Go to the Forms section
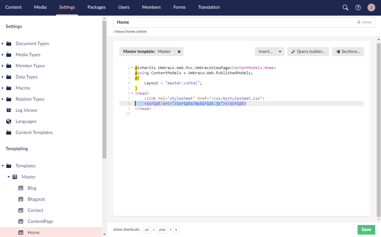 (x=179, y=8)
